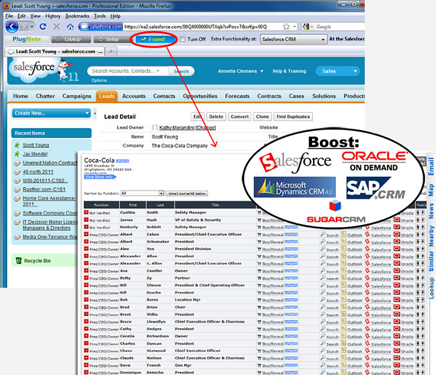Click the Find Duplicates button
The image size is (436, 375).
[293, 117]
